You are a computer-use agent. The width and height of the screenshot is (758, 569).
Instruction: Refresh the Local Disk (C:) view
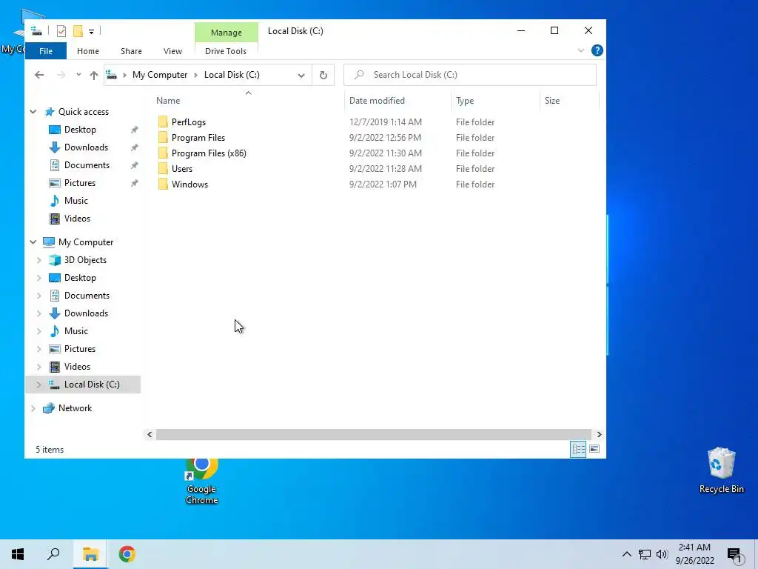pos(323,75)
